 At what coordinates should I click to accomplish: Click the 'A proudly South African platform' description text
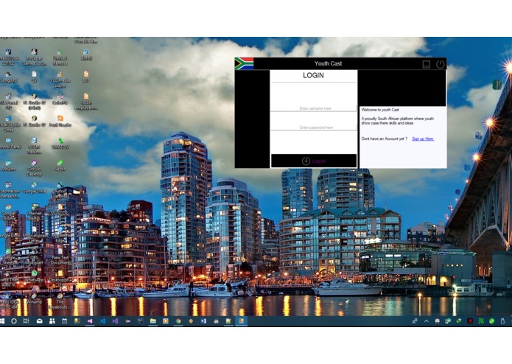coord(397,121)
